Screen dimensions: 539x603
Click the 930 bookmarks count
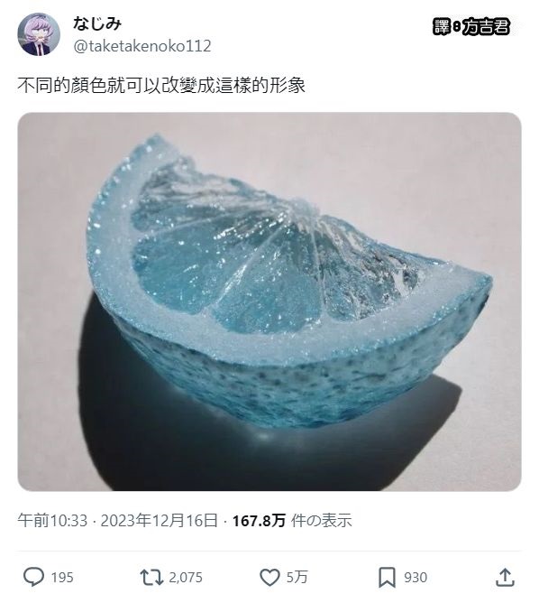pyautogui.click(x=416, y=578)
